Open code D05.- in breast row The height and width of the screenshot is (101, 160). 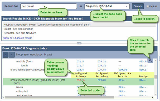point(122,80)
